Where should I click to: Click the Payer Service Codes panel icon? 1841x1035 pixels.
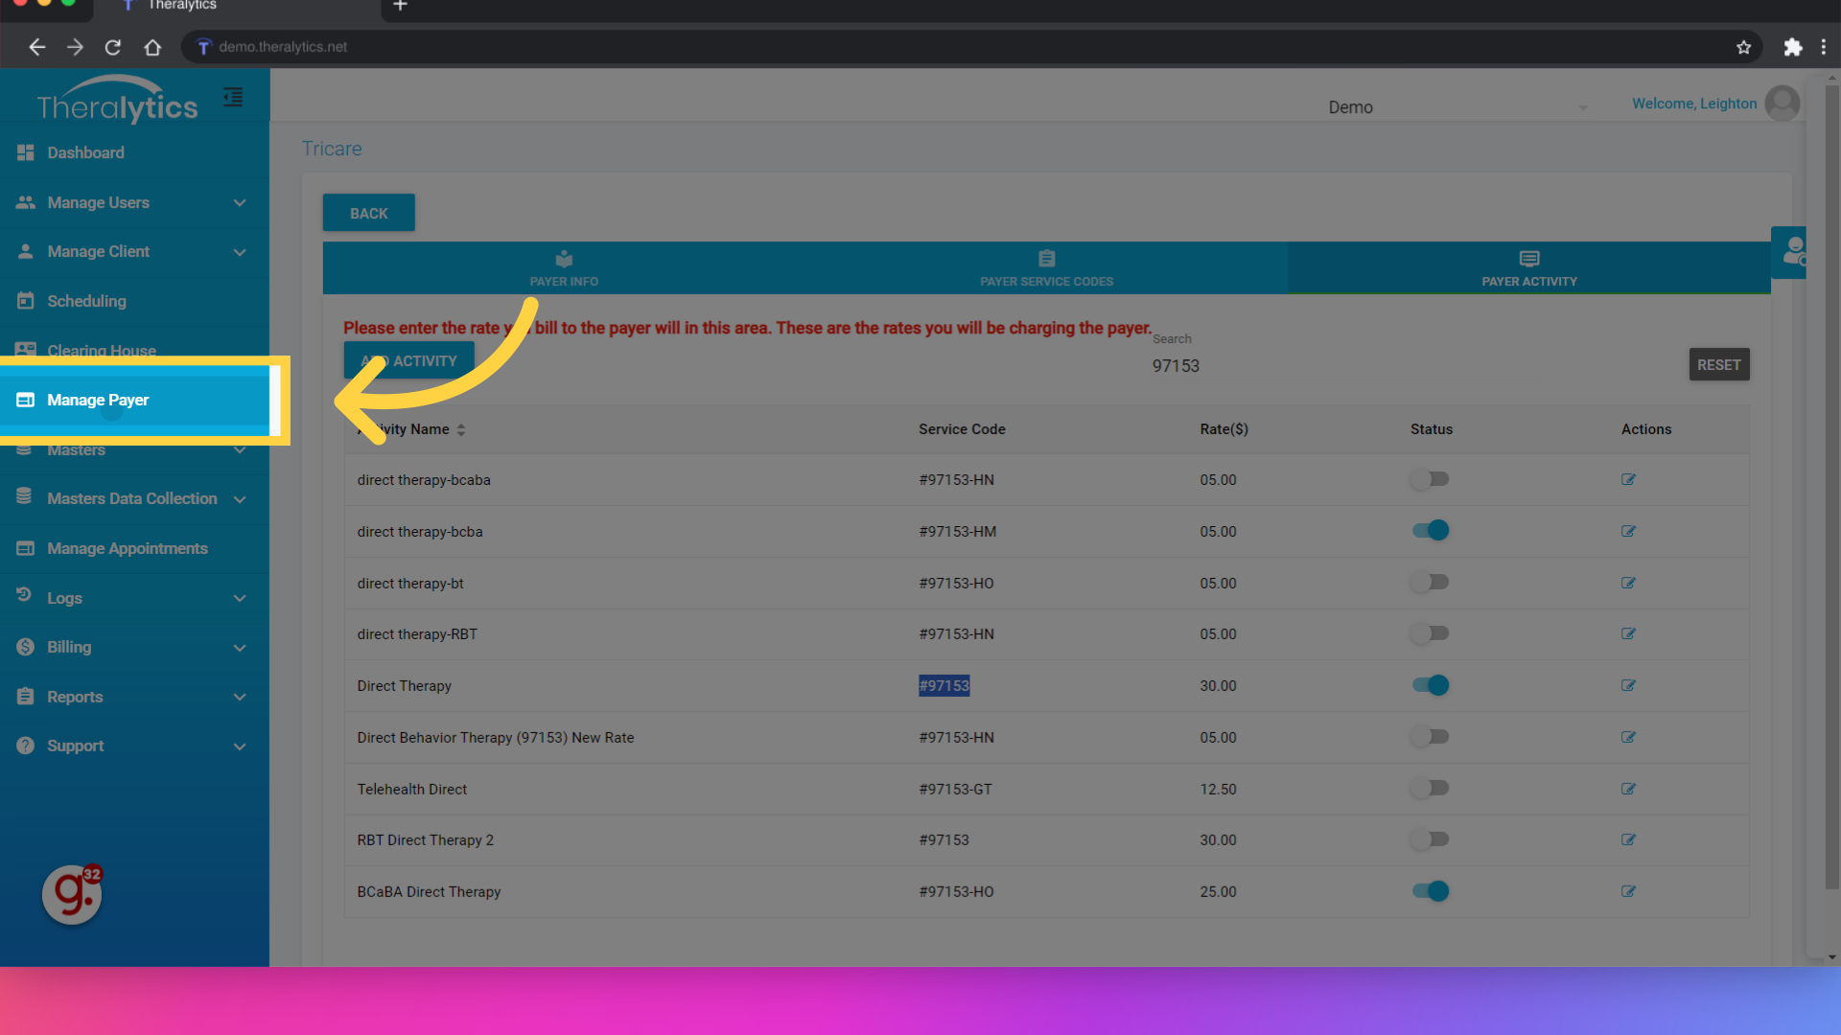click(1046, 259)
